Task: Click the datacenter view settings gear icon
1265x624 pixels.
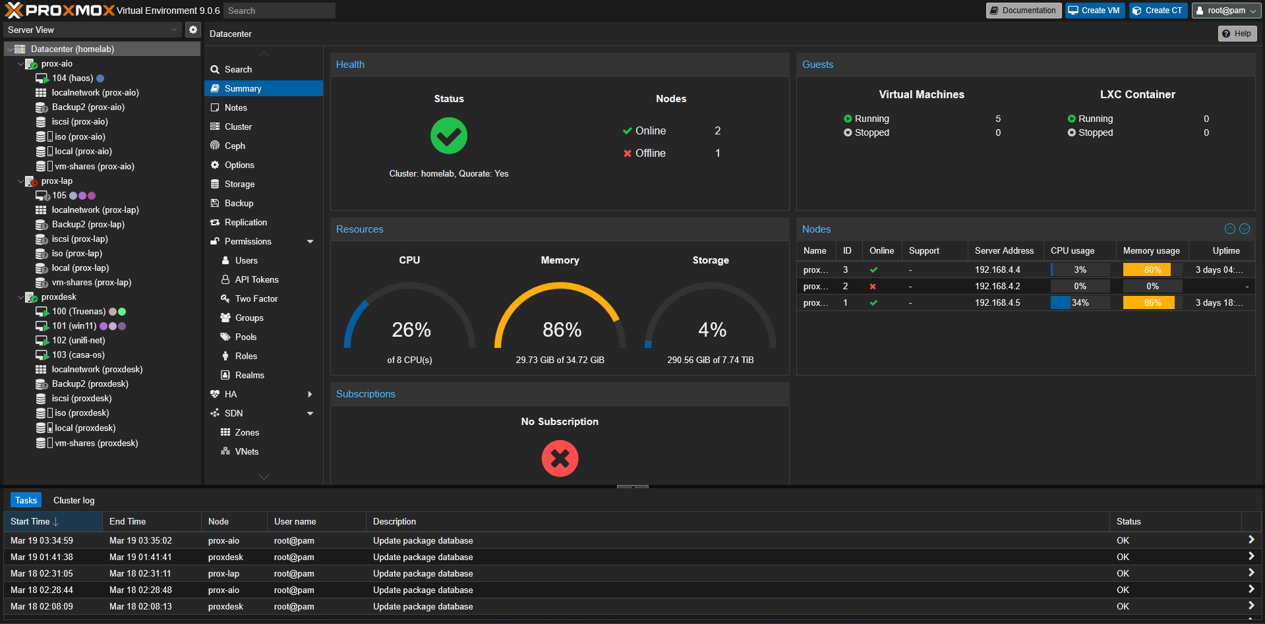Action: [x=192, y=29]
